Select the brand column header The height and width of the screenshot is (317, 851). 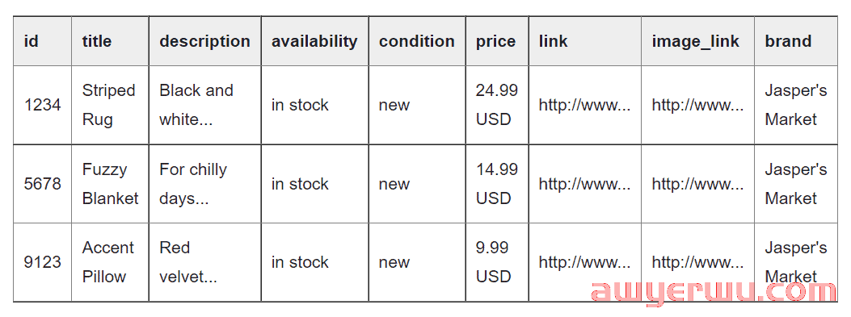click(796, 41)
